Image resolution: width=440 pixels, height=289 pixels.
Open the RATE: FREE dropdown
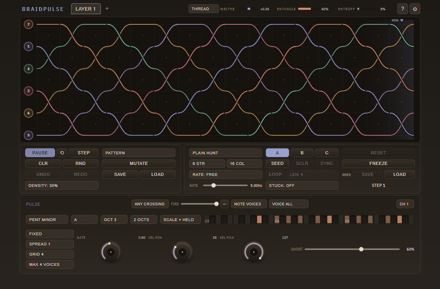pyautogui.click(x=225, y=174)
